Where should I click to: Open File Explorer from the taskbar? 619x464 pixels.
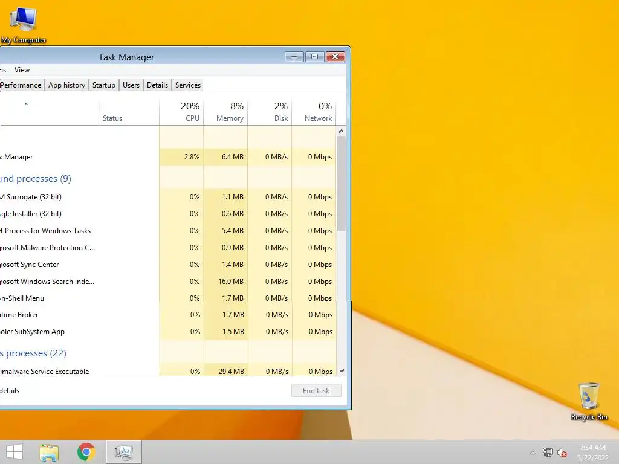click(49, 452)
